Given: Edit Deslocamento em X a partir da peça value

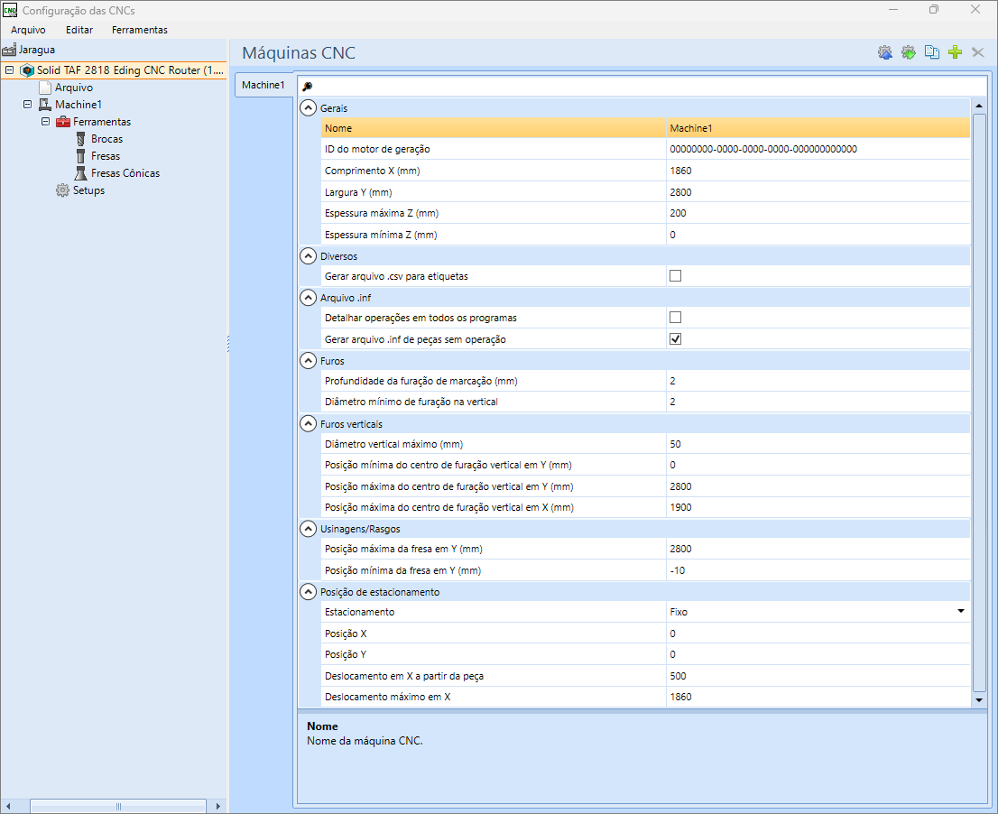Looking at the screenshot, I should click(x=818, y=676).
